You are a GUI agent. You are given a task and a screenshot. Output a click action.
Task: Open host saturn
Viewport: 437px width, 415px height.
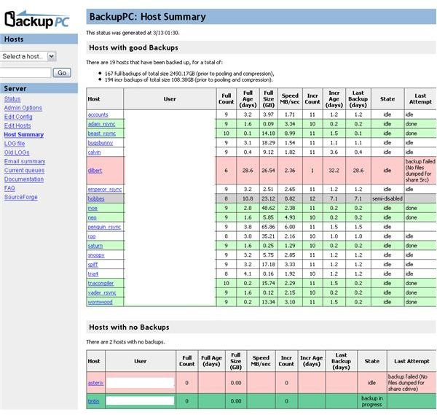tap(95, 246)
